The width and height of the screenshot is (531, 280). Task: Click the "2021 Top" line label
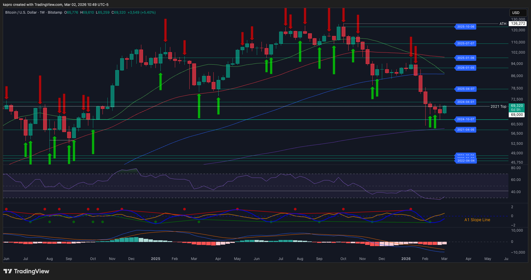pos(498,106)
